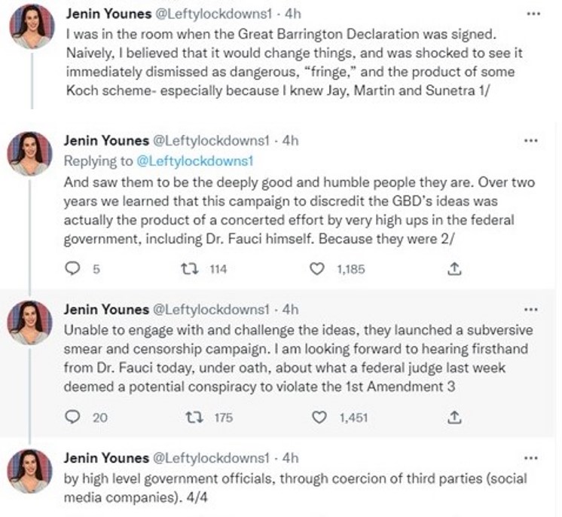562x517 pixels.
Task: Reply to the tweet with 5 replies
Action: point(73,268)
